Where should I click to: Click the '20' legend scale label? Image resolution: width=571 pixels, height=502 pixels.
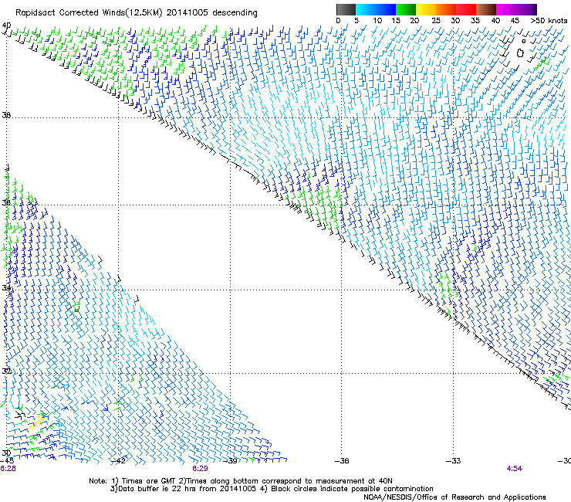pyautogui.click(x=414, y=21)
